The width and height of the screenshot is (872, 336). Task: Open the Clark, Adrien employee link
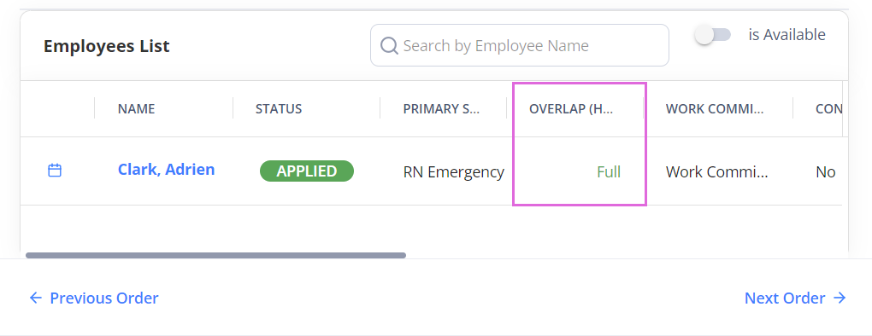[x=167, y=170]
